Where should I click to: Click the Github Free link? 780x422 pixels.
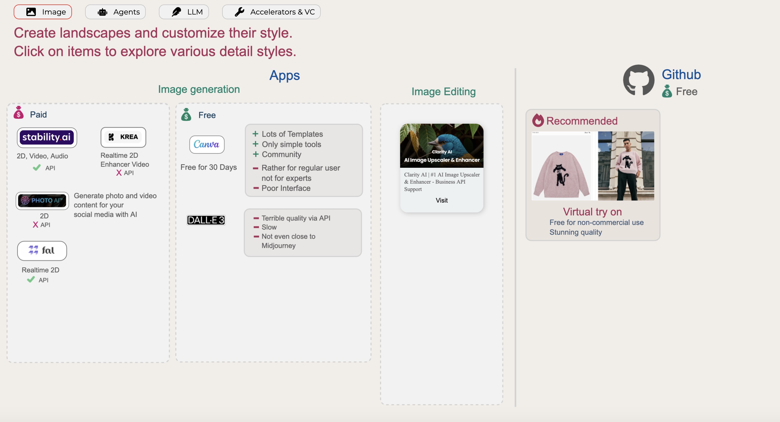(681, 74)
